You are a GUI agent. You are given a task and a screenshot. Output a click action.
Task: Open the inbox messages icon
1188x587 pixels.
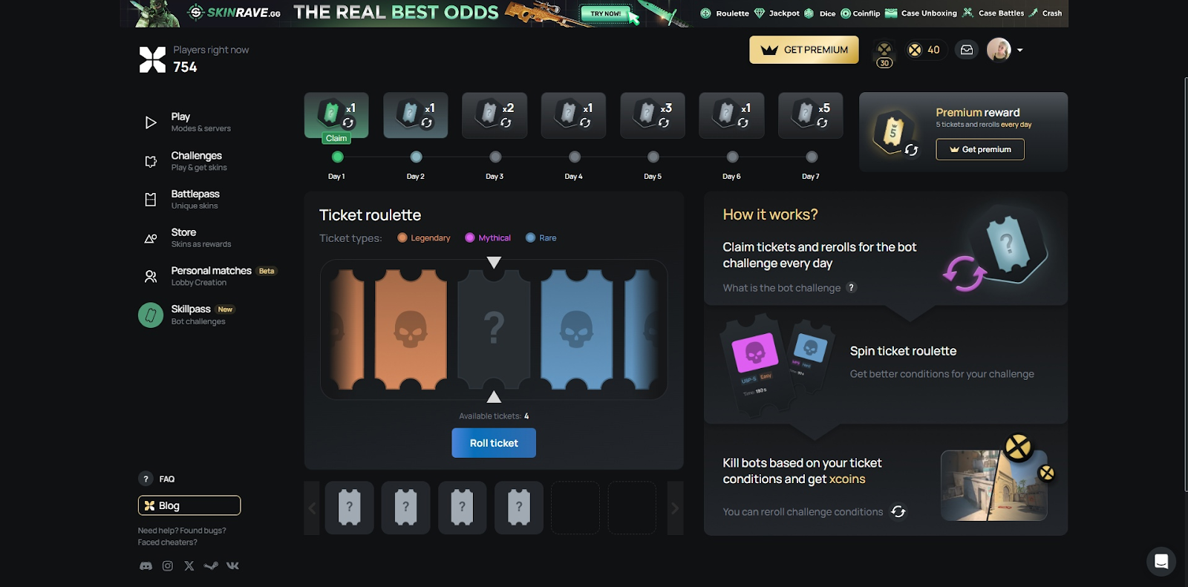click(967, 50)
